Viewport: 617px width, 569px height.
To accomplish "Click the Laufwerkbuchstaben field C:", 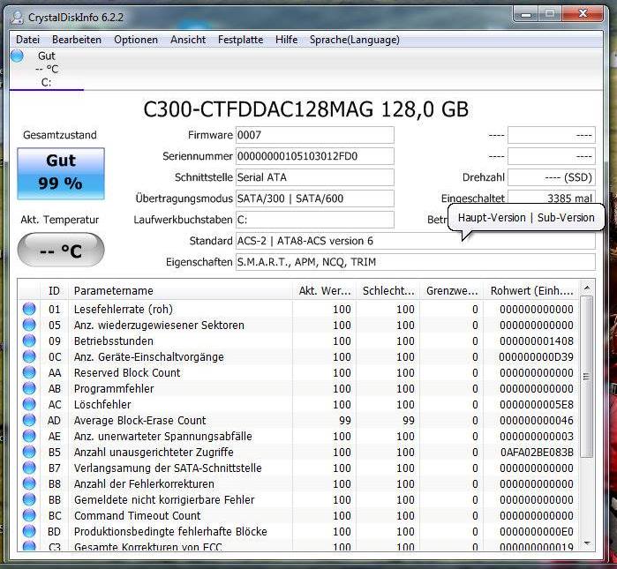I will 315,220.
